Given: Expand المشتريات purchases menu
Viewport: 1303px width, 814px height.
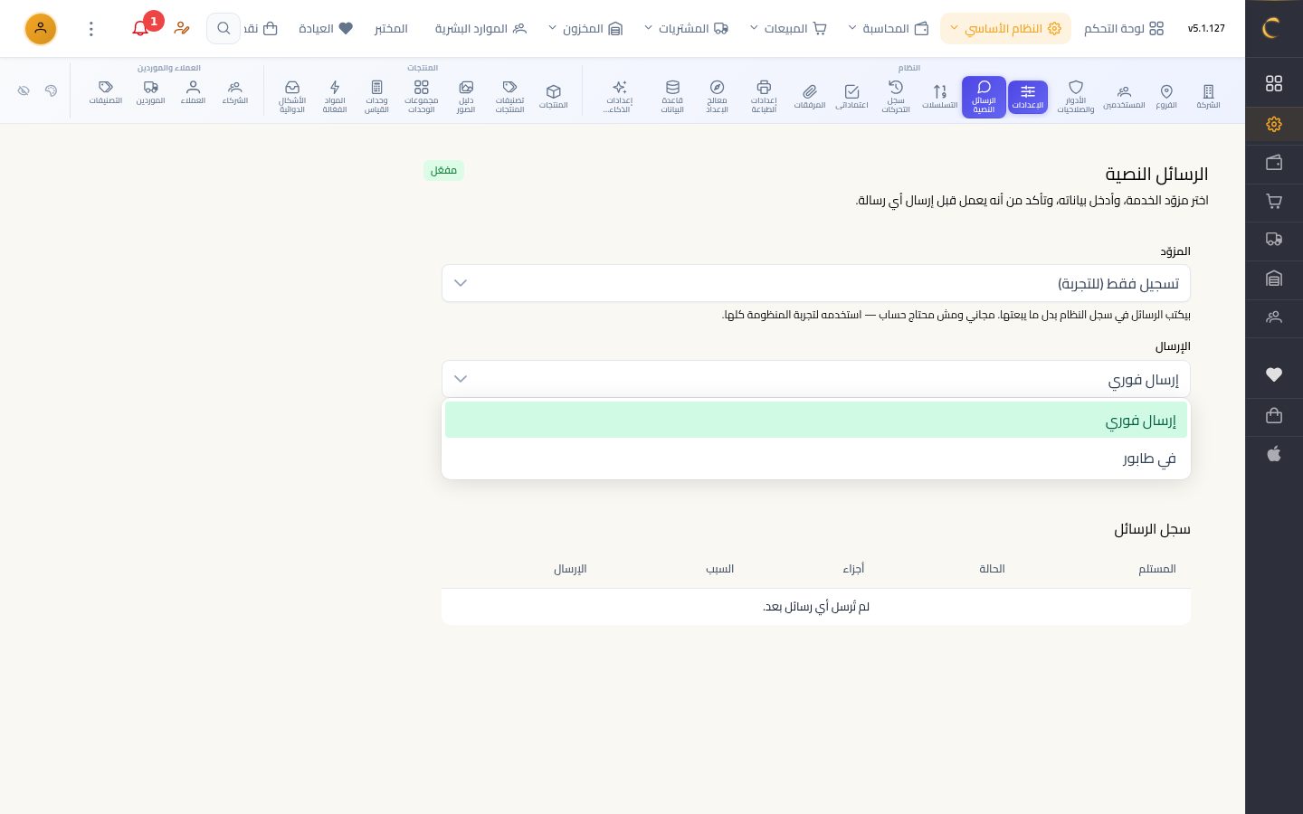Looking at the screenshot, I should [x=686, y=29].
